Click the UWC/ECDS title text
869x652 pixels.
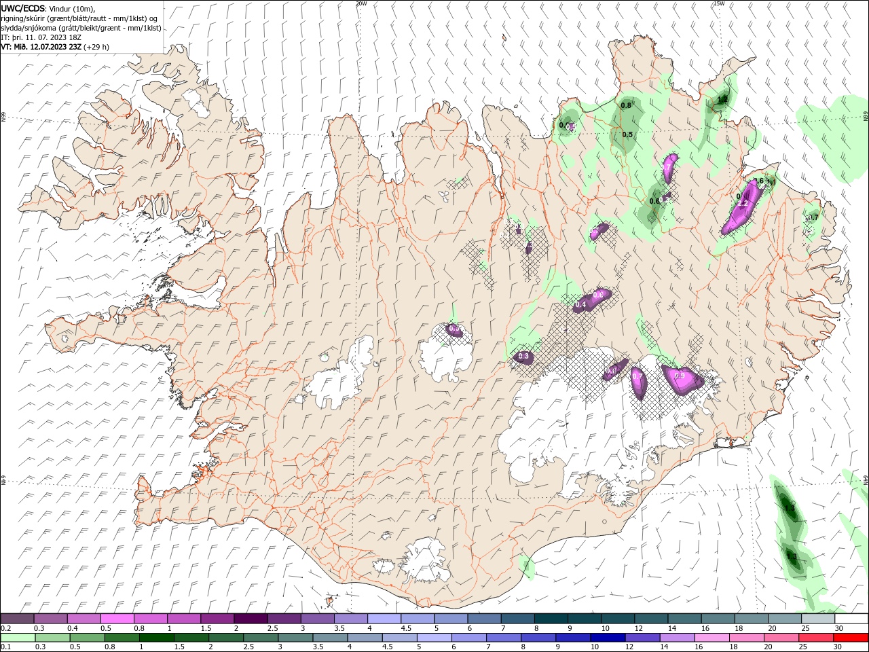[x=22, y=7]
